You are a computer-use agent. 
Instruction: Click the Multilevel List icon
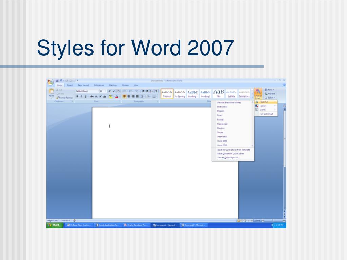137,91
